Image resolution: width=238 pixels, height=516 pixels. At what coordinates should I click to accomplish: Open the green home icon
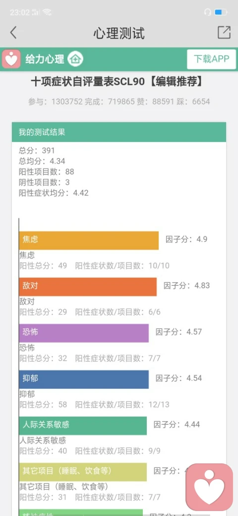(75, 59)
